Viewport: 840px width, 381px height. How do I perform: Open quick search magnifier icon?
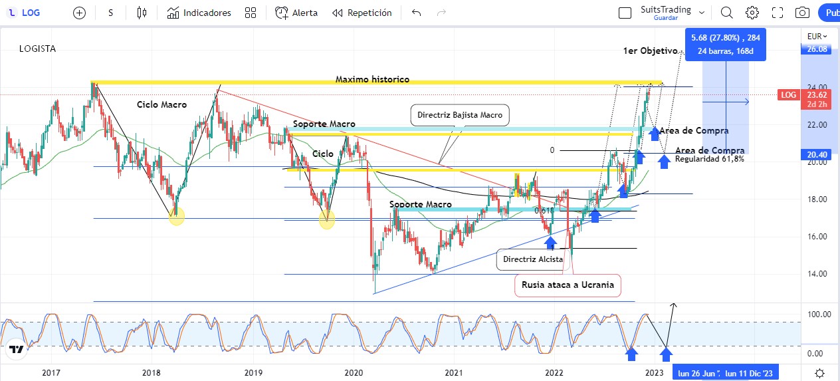pos(726,13)
